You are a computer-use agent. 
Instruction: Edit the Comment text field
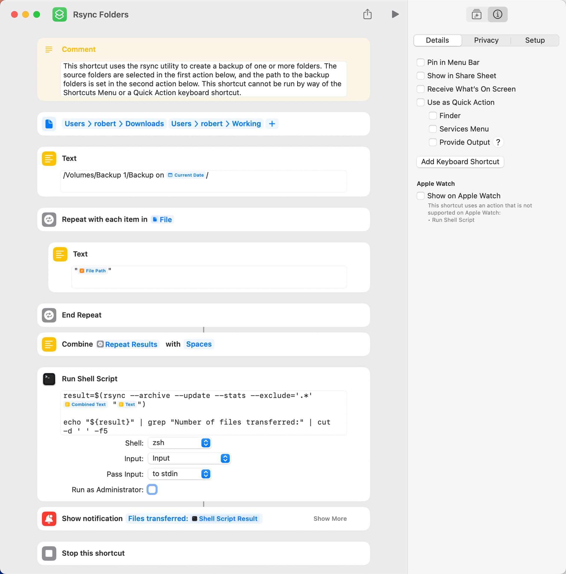coord(204,79)
